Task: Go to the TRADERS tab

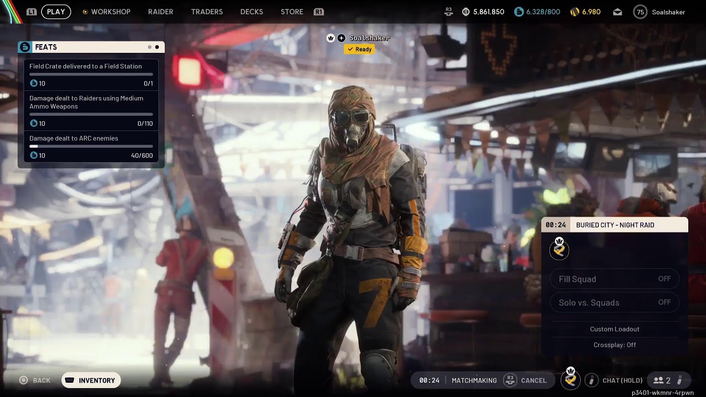Action: [207, 12]
